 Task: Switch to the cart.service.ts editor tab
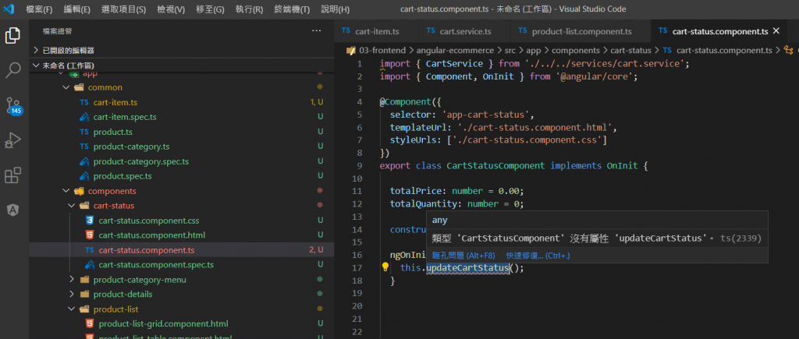click(465, 31)
